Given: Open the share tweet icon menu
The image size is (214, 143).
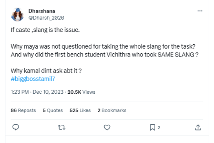Looking at the screenshot, I should point(198,127).
